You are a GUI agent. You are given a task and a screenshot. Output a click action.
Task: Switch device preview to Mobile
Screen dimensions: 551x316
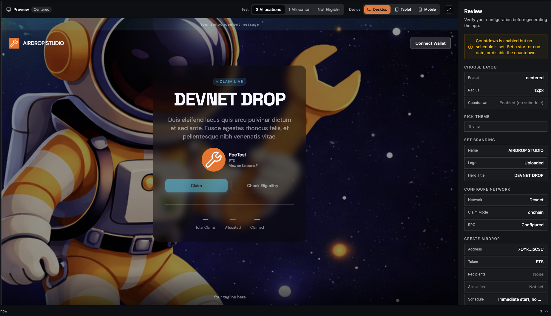(427, 10)
